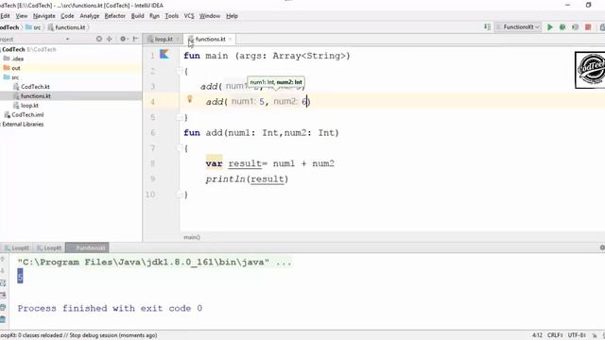Click src in the breadcrumb bar
The image size is (605, 340).
pyautogui.click(x=33, y=27)
